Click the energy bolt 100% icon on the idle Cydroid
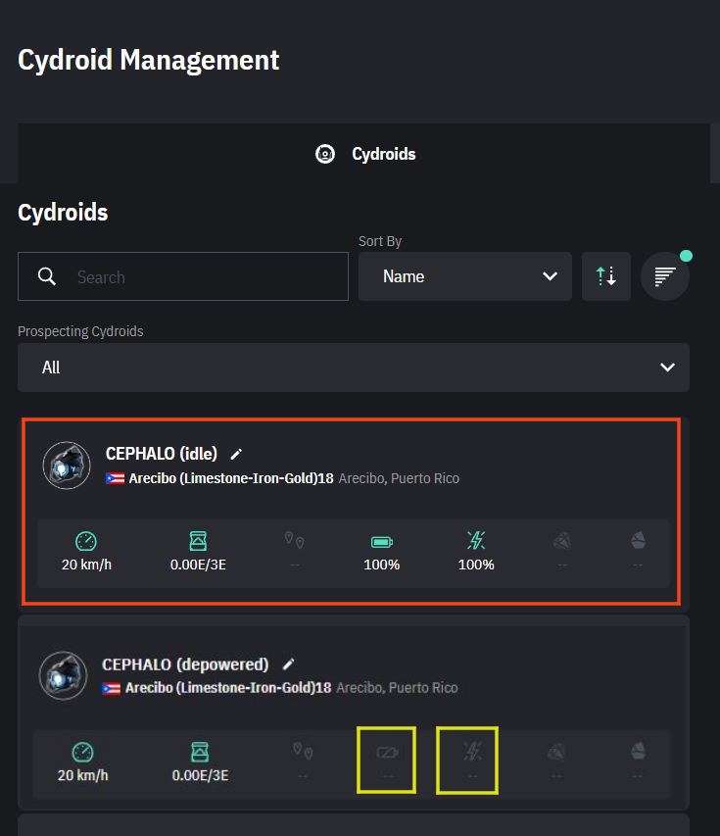This screenshot has width=720, height=836. coord(476,541)
